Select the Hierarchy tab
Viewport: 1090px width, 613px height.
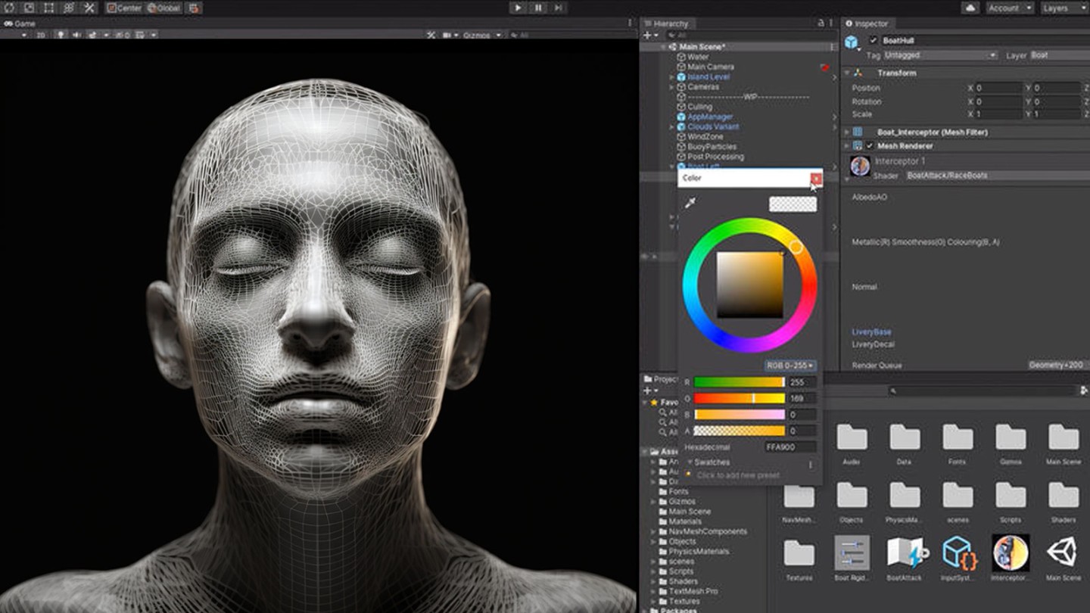pos(666,23)
